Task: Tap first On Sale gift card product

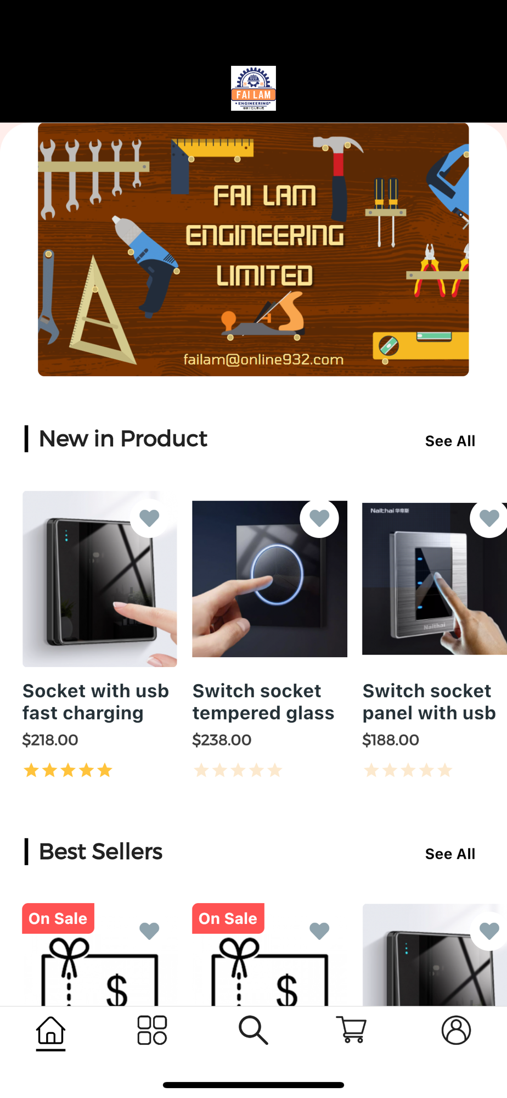Action: [x=100, y=955]
